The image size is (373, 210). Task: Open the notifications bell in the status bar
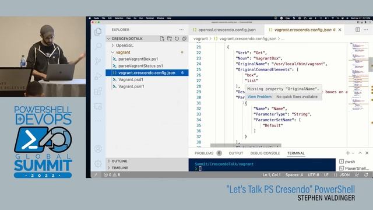click(x=366, y=175)
